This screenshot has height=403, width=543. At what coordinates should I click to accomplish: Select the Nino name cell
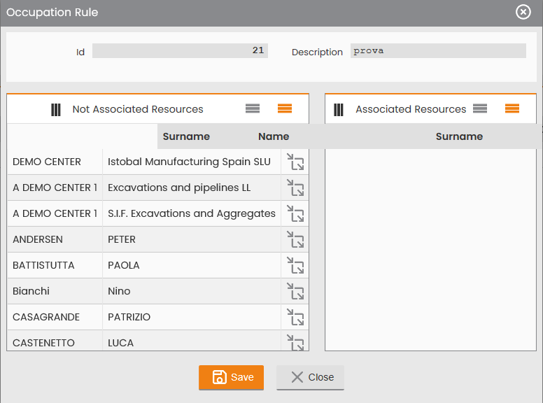coord(192,291)
